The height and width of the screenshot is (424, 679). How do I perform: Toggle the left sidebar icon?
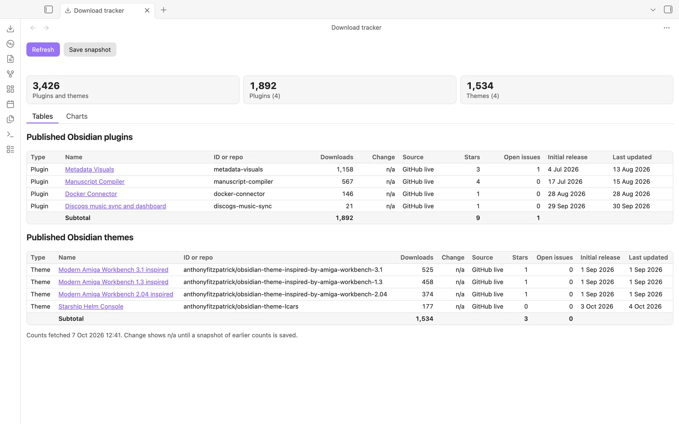(x=48, y=10)
